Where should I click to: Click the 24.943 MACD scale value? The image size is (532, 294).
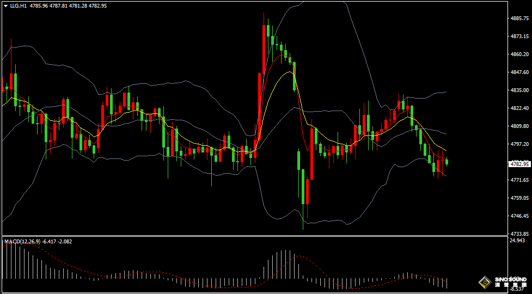coord(518,240)
